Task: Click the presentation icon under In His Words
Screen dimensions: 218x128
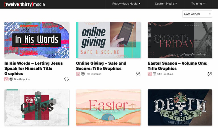Action: pyautogui.click(x=11, y=79)
